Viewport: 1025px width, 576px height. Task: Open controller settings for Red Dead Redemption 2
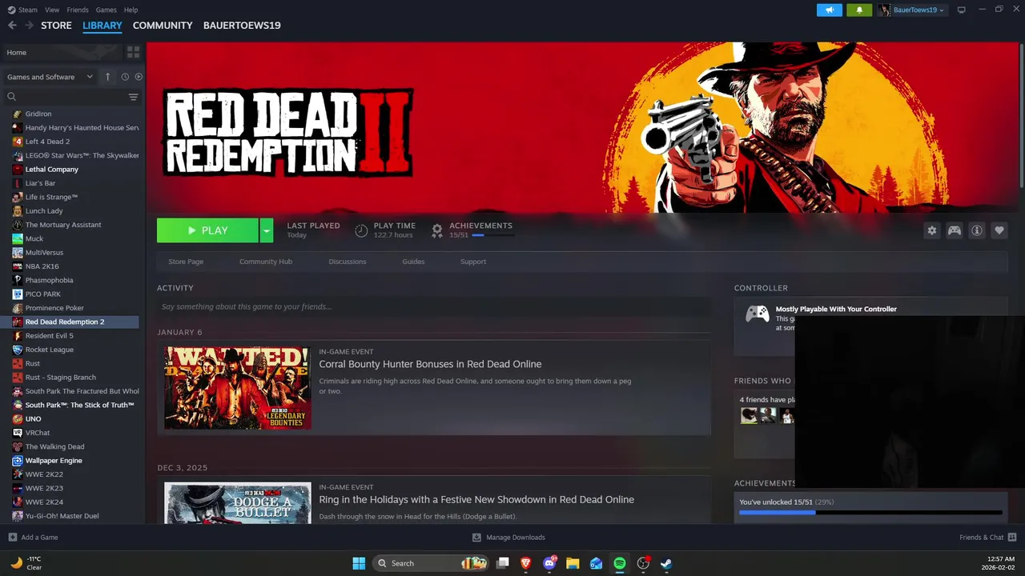[x=955, y=230]
